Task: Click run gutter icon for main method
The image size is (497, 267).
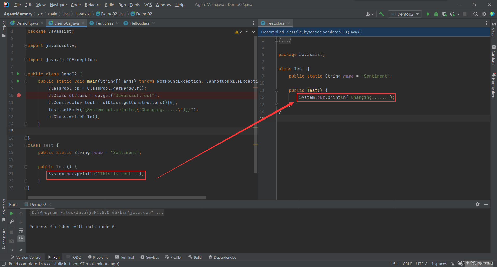Action: pos(18,81)
